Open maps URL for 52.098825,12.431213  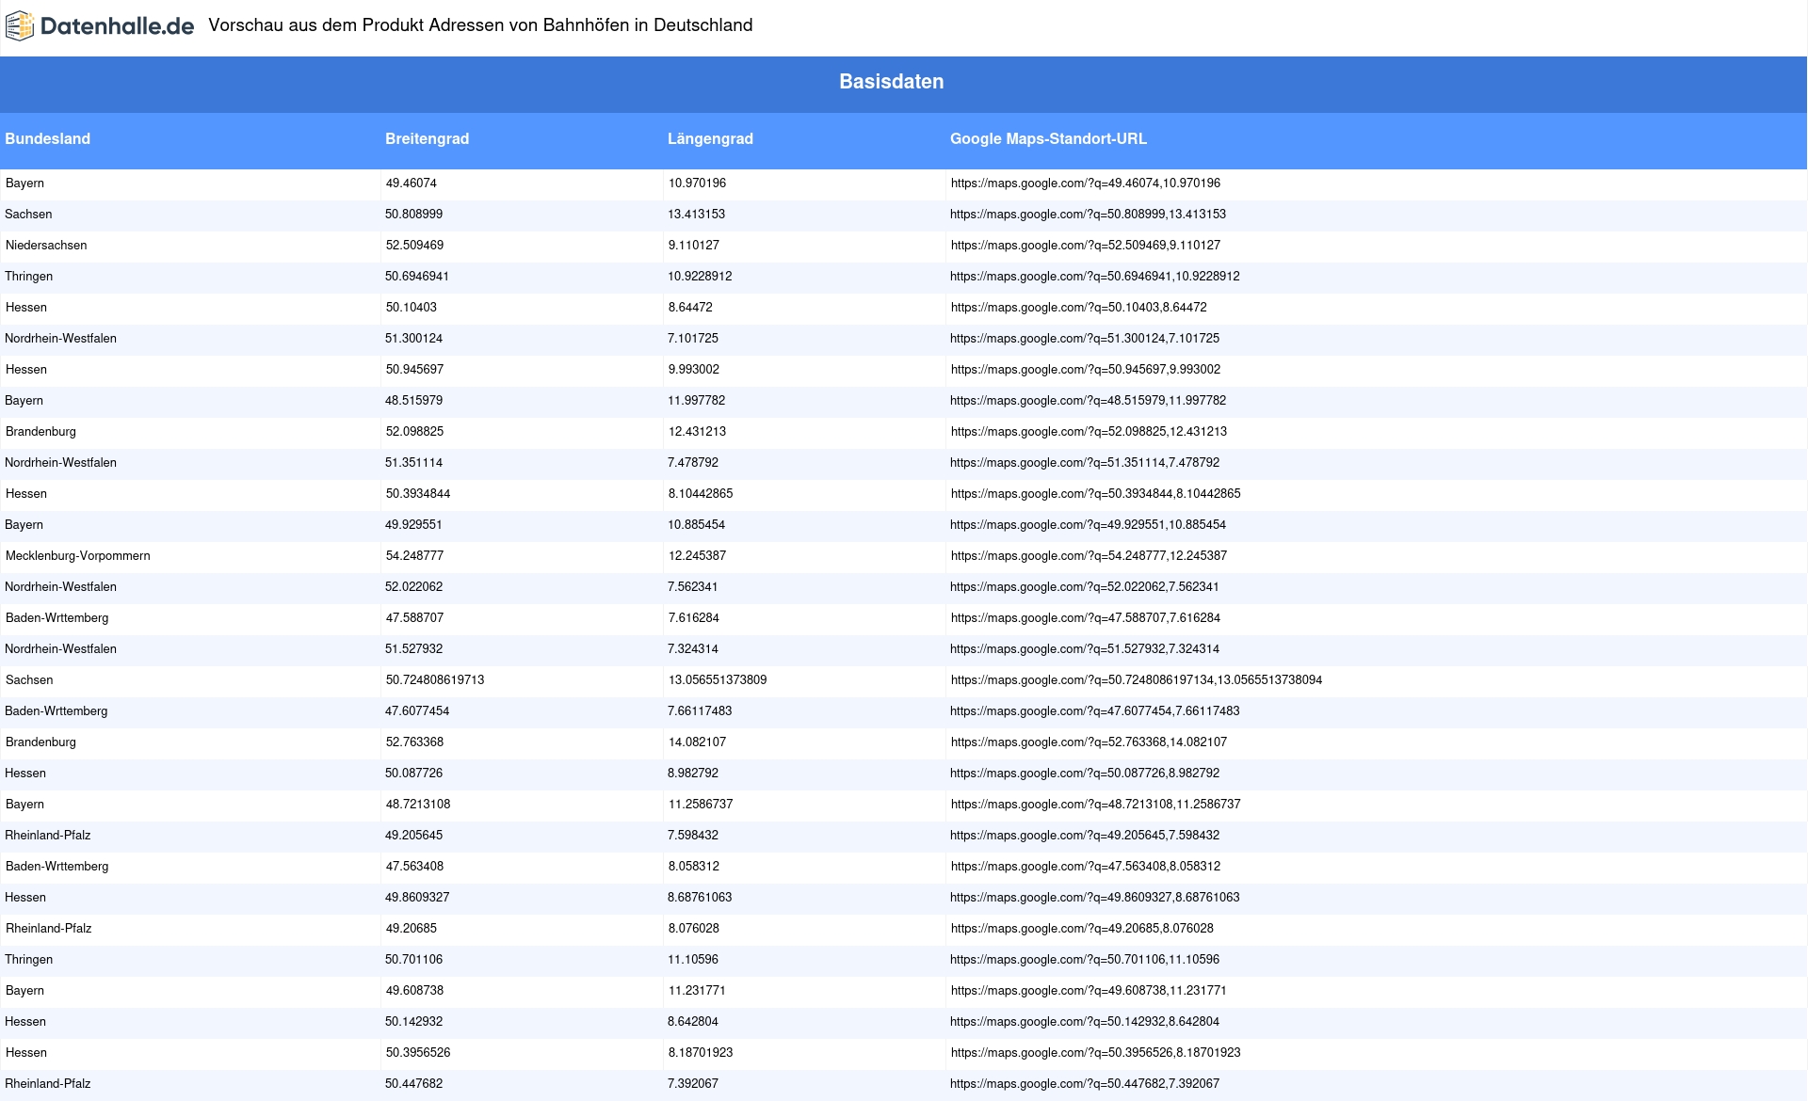pos(1089,432)
